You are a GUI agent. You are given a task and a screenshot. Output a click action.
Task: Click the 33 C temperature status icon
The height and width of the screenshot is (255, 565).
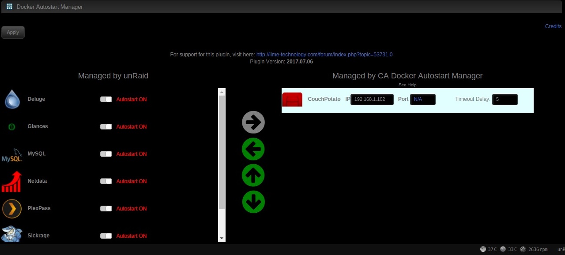pos(503,249)
